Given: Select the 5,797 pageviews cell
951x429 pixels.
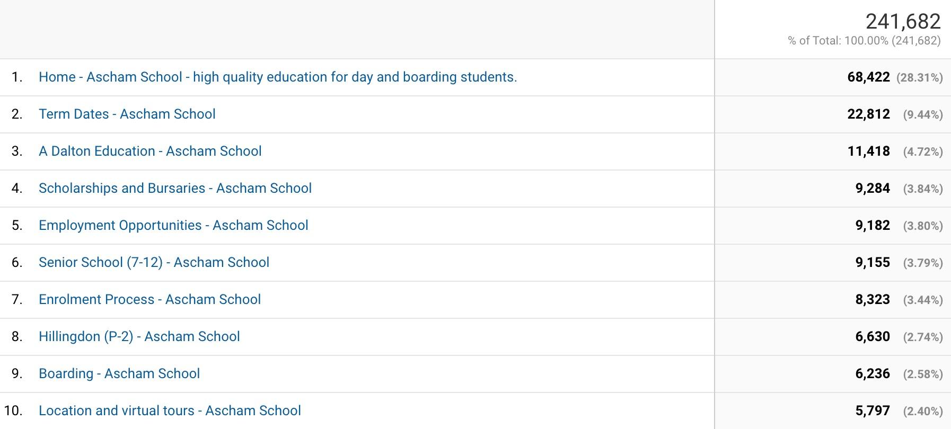Looking at the screenshot, I should pos(873,411).
